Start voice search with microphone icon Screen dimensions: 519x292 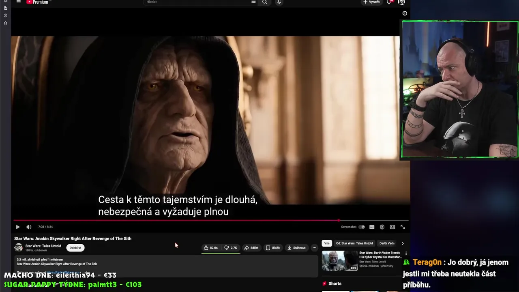tap(279, 2)
